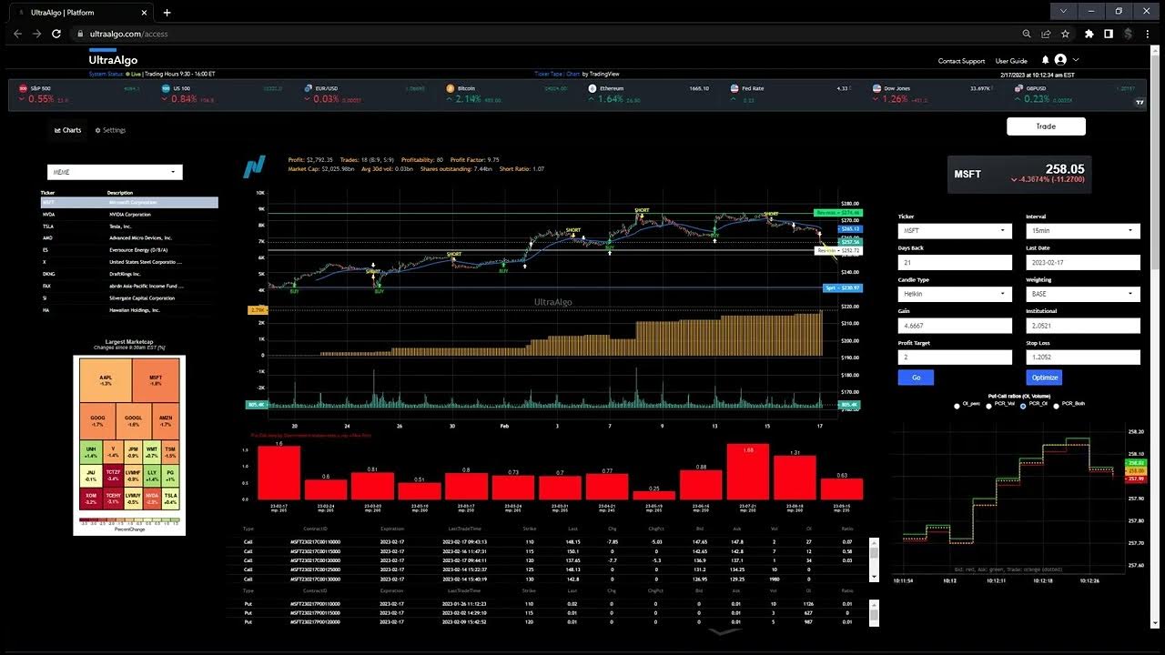Click the 1.68 put-call ratio bar
The image size is (1165, 655).
pyautogui.click(x=748, y=471)
